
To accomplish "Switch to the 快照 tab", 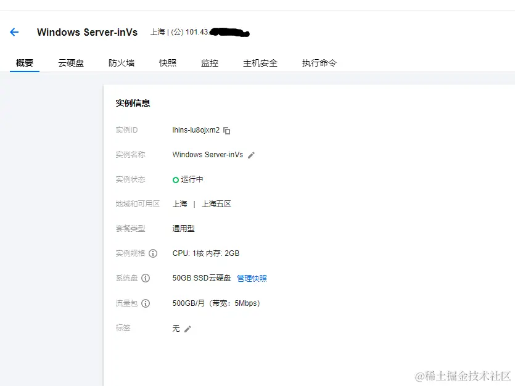I will tap(167, 62).
